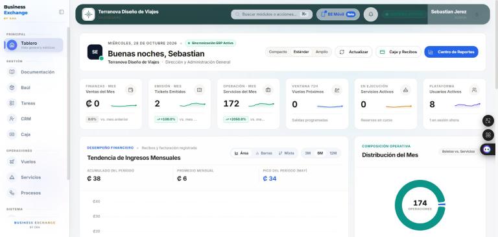498x237 pixels.
Task: Go to Servicios in sidebar
Action: coord(34,177)
